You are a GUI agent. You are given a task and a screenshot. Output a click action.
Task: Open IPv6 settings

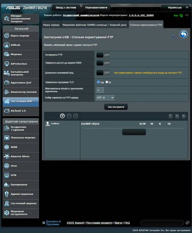21,166
